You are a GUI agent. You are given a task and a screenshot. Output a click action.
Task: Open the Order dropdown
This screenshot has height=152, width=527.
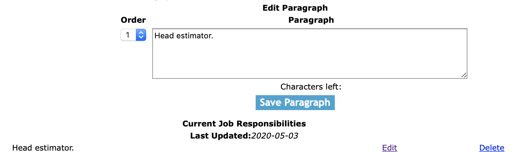pyautogui.click(x=133, y=35)
